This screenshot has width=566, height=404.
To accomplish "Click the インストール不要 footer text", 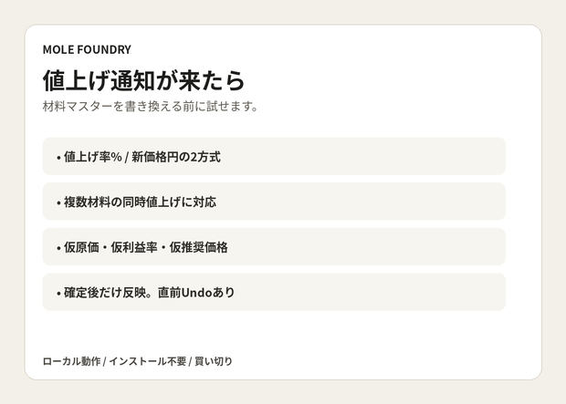I will pyautogui.click(x=148, y=361).
